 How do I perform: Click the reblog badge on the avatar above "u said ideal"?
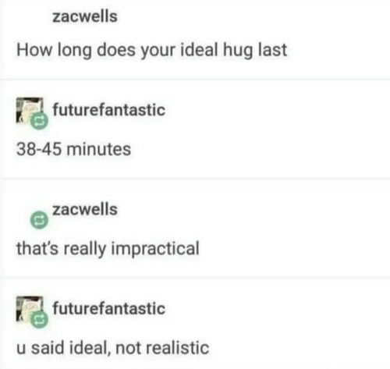pos(39,320)
